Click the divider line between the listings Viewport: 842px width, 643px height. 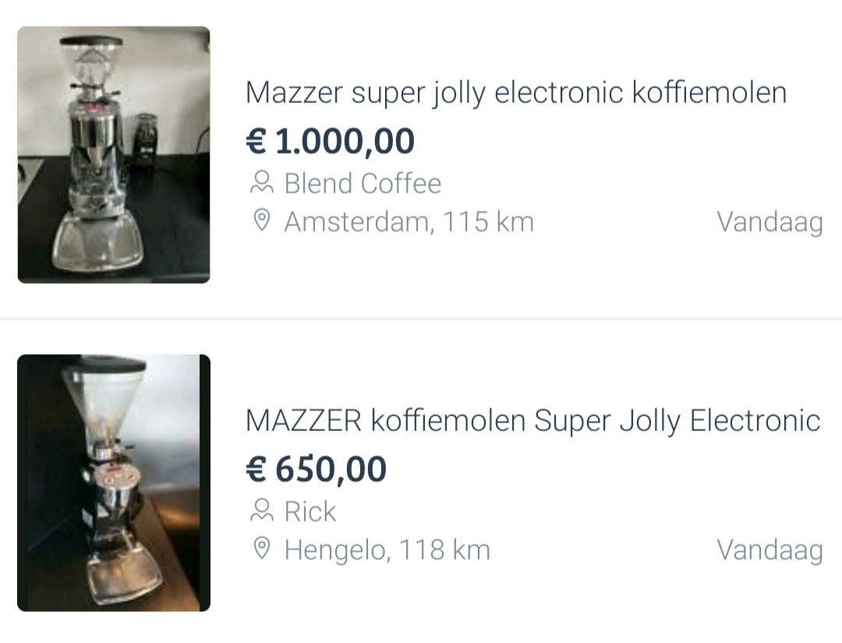(421, 319)
